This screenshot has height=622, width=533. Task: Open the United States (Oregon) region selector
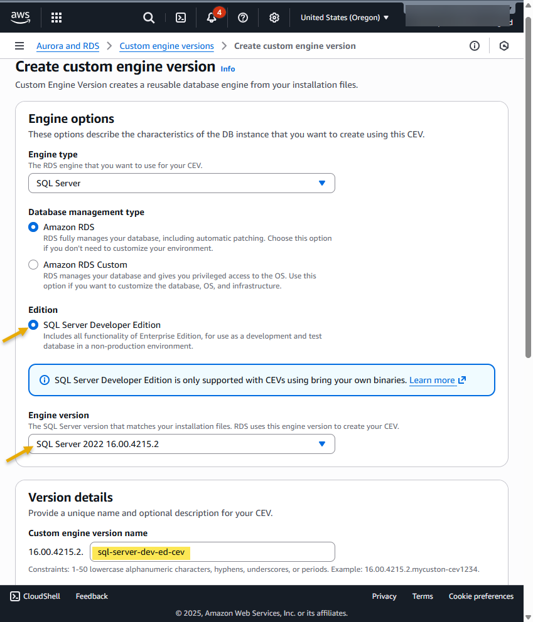coord(345,18)
